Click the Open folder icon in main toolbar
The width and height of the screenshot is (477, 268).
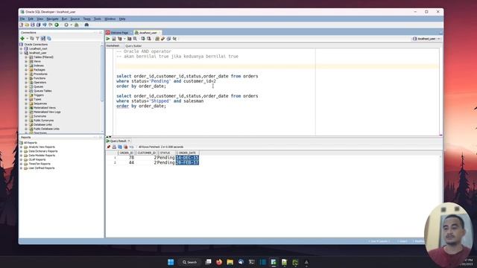(x=27, y=25)
